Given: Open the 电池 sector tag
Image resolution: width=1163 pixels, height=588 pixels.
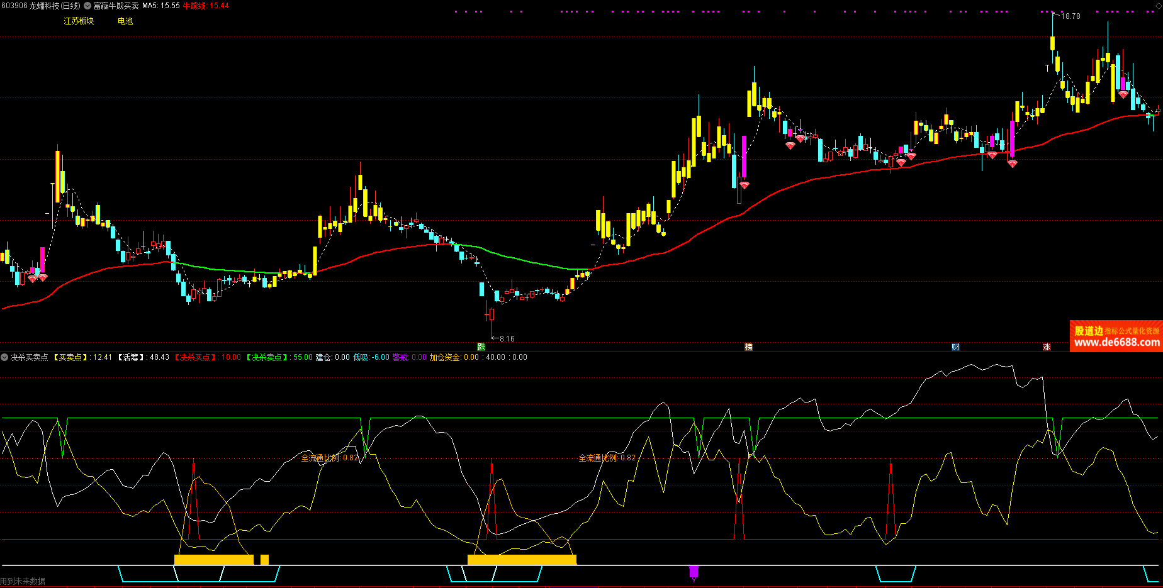Looking at the screenshot, I should click(x=125, y=21).
